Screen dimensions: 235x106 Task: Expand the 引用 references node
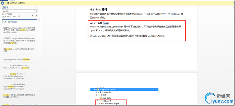pos(97,95)
